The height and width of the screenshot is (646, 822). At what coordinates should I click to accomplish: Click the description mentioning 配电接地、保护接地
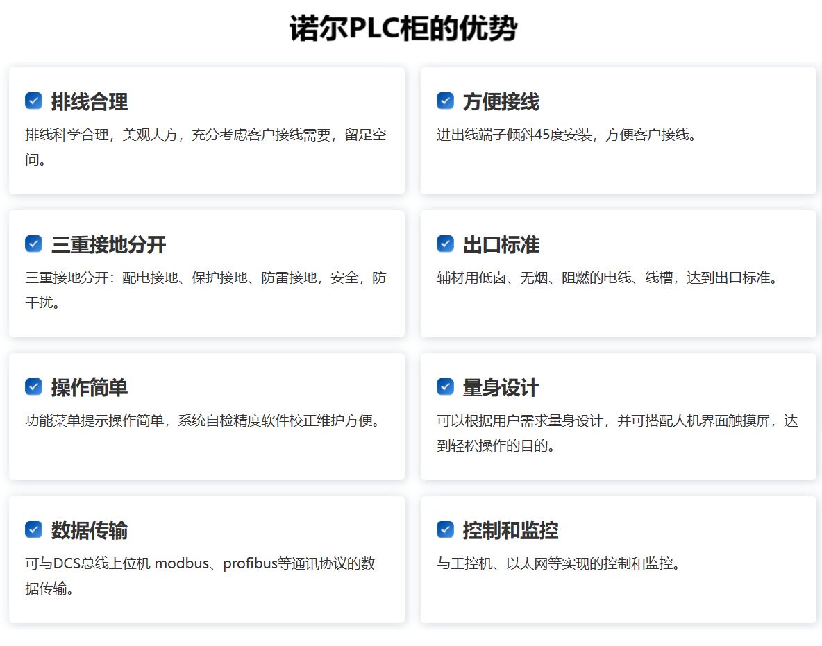coord(205,290)
